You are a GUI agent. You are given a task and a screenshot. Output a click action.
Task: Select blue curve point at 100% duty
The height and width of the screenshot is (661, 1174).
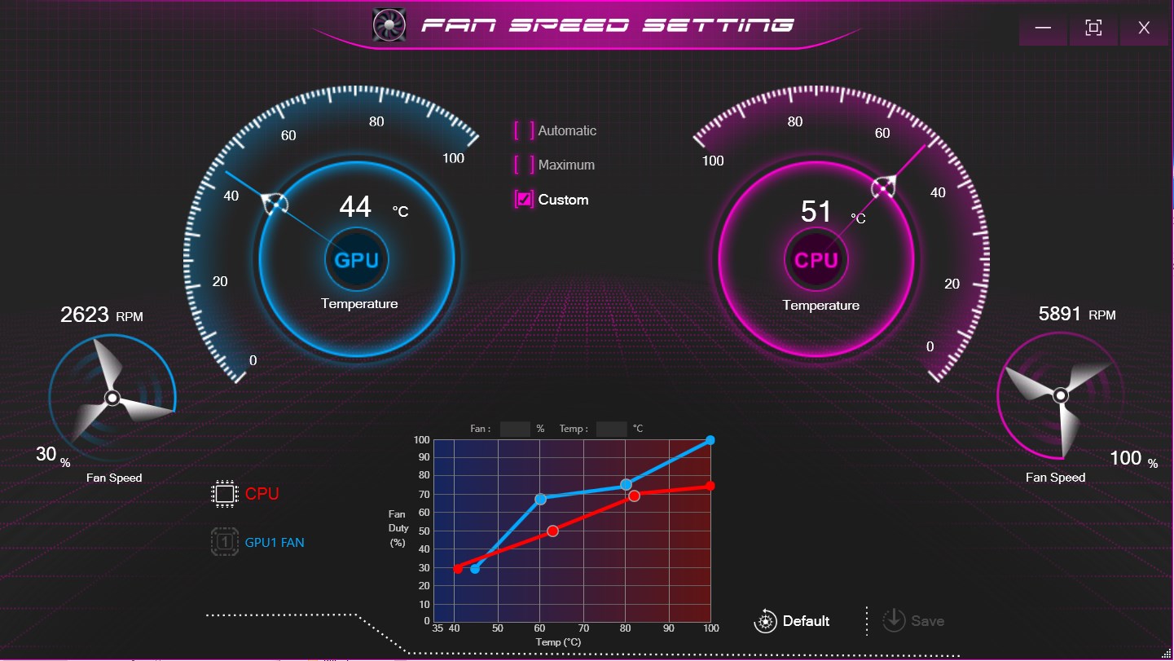point(710,440)
